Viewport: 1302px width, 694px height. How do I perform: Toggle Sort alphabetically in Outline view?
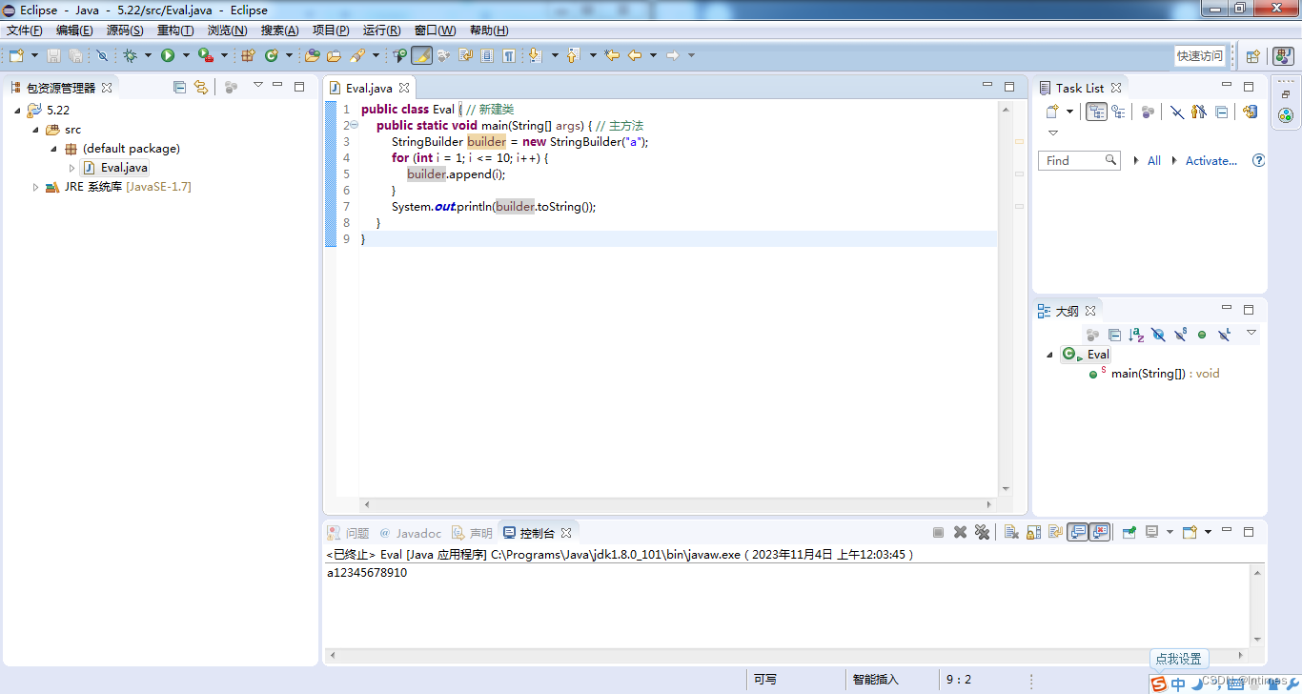pos(1136,335)
